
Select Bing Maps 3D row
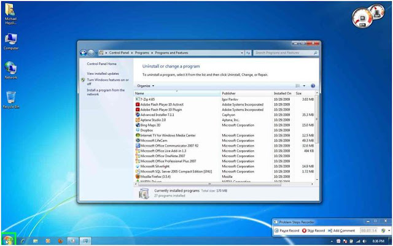224,125
